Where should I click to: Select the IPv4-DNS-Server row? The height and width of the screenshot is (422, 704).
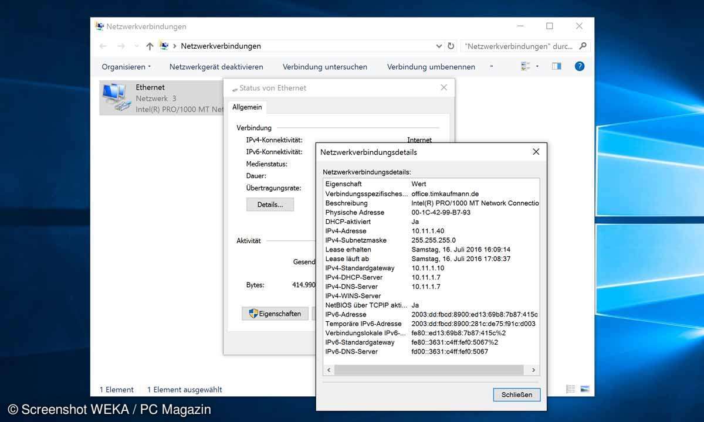(431, 287)
